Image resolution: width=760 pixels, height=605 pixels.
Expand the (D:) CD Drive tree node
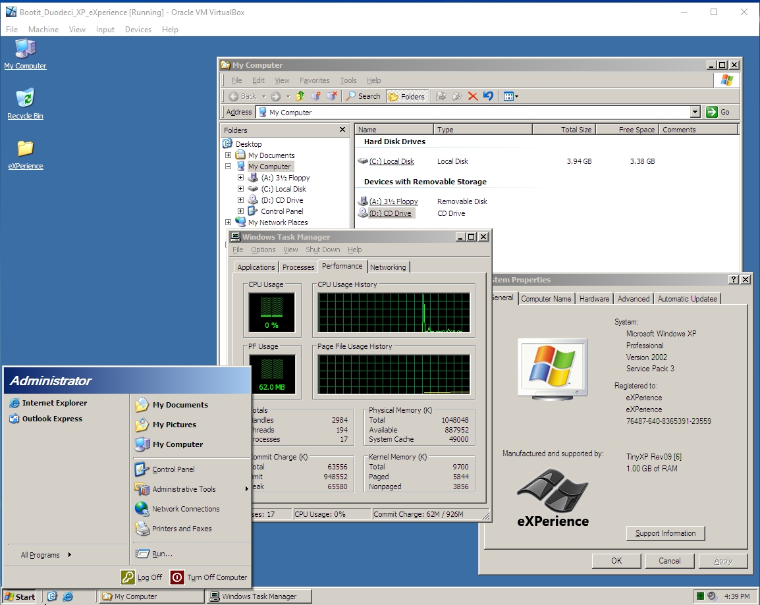click(240, 199)
